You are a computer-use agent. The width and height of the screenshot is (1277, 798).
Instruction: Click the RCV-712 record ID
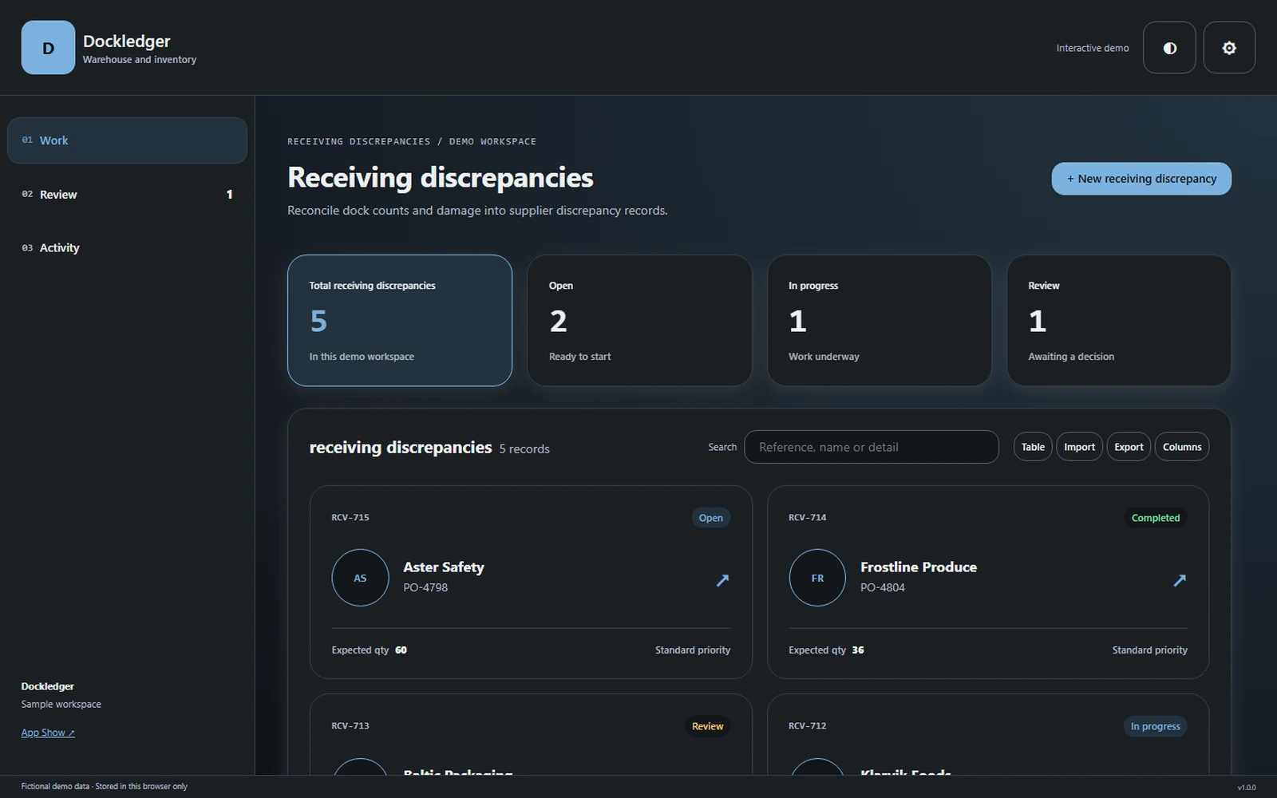(x=808, y=725)
